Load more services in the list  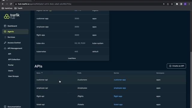[72, 58]
